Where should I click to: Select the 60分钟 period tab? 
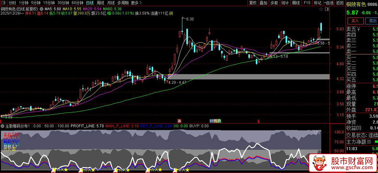77,3
